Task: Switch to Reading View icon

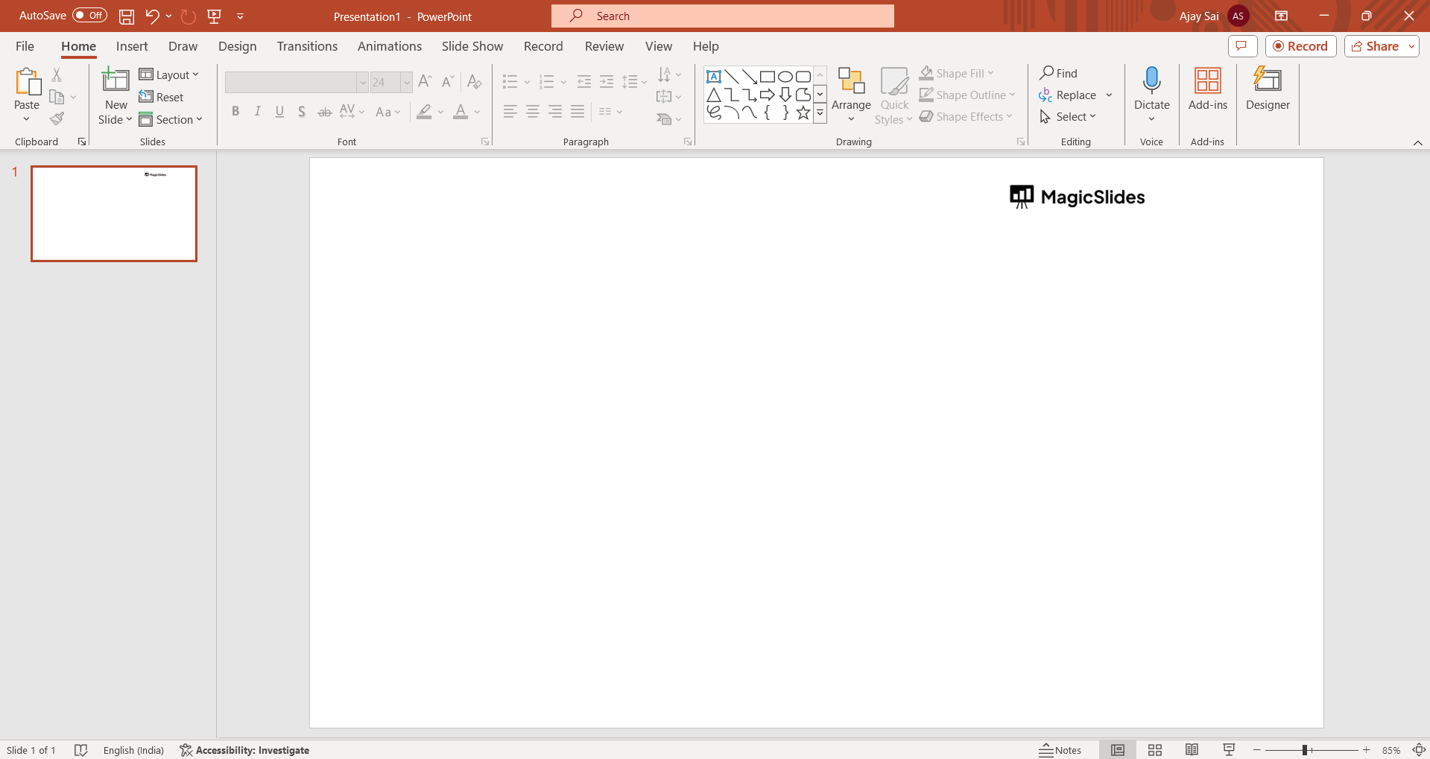Action: click(1192, 750)
